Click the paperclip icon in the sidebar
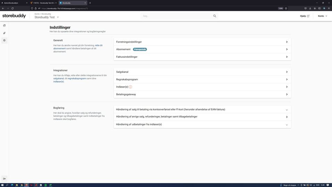The height and width of the screenshot is (187, 332). [4, 33]
